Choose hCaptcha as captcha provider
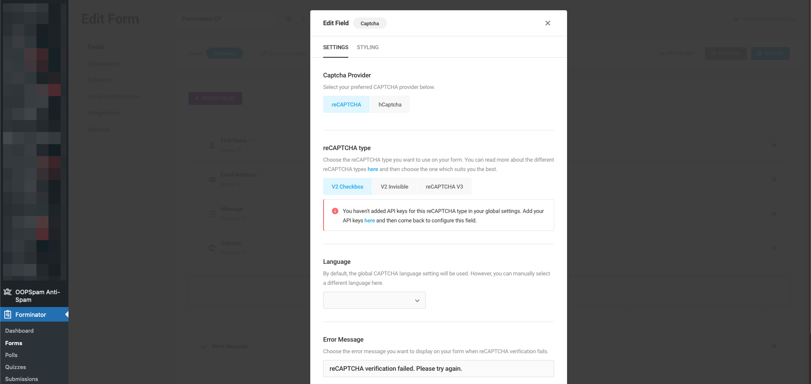Viewport: 811px width, 384px height. 390,104
